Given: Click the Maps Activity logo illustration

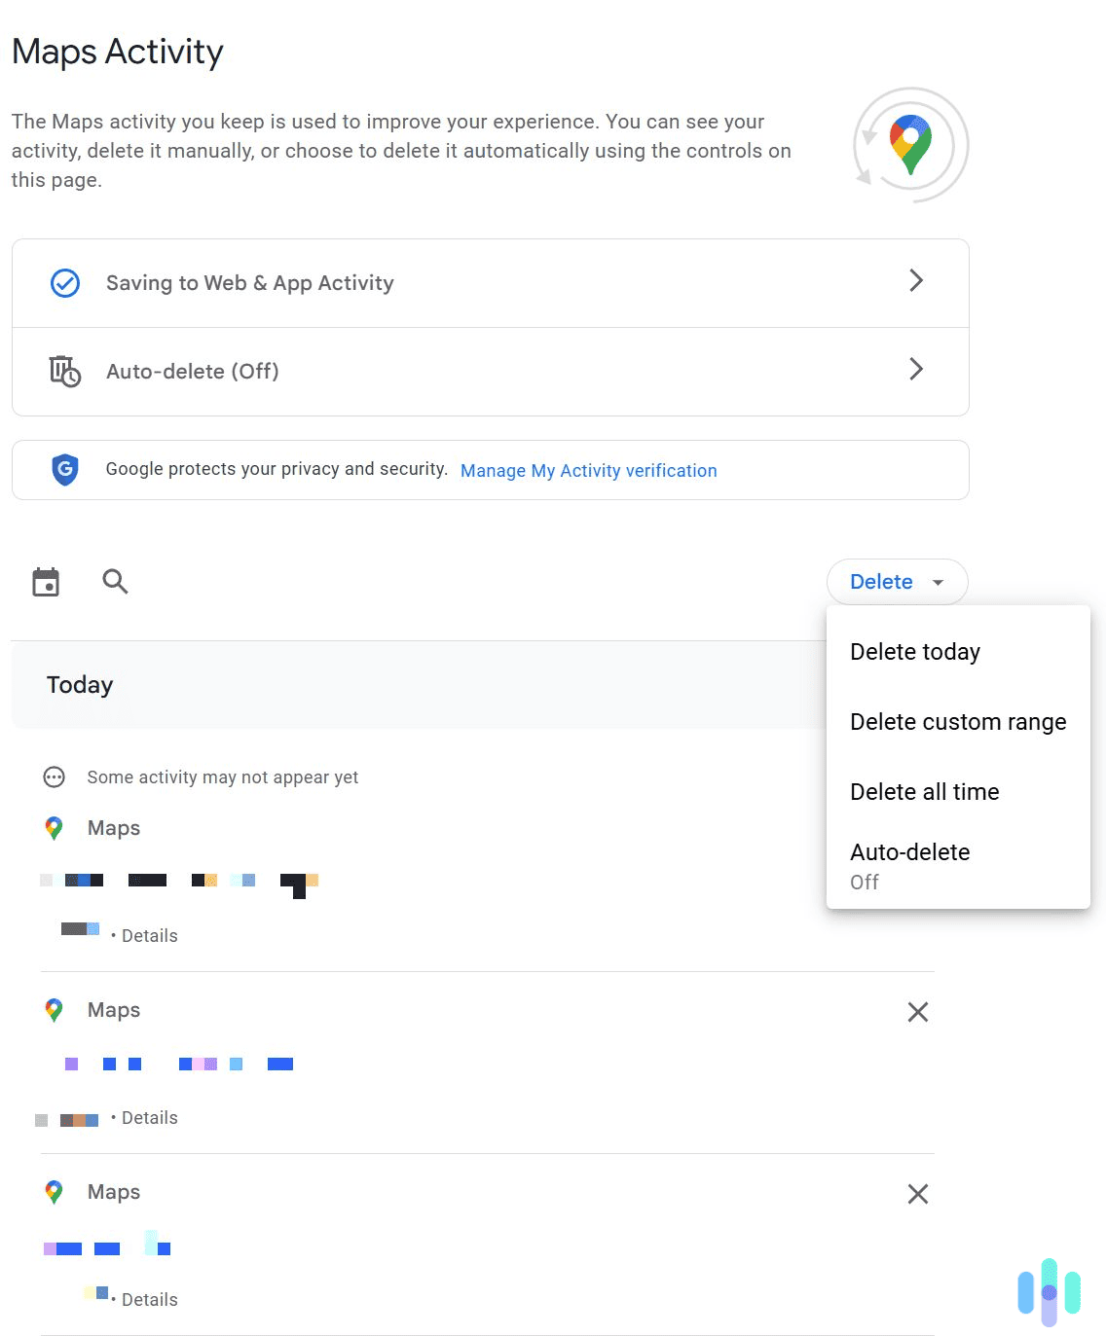Looking at the screenshot, I should (x=910, y=145).
